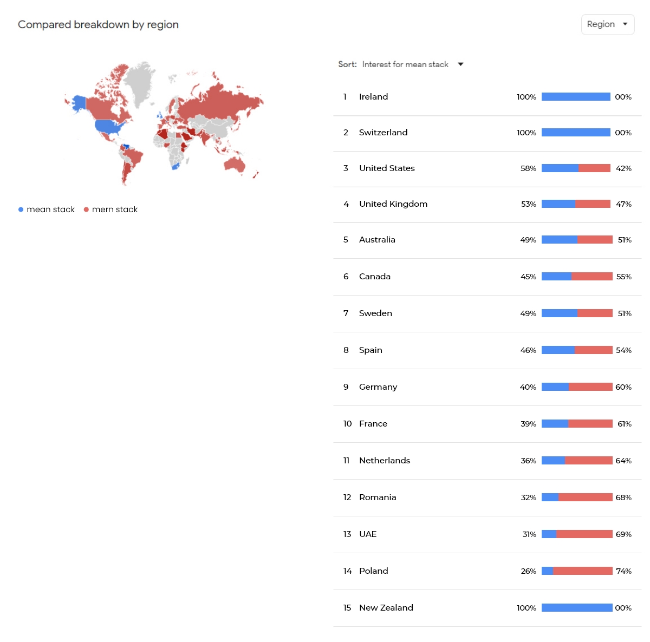Open the Sweden region entry
The height and width of the screenshot is (642, 650).
click(x=375, y=313)
